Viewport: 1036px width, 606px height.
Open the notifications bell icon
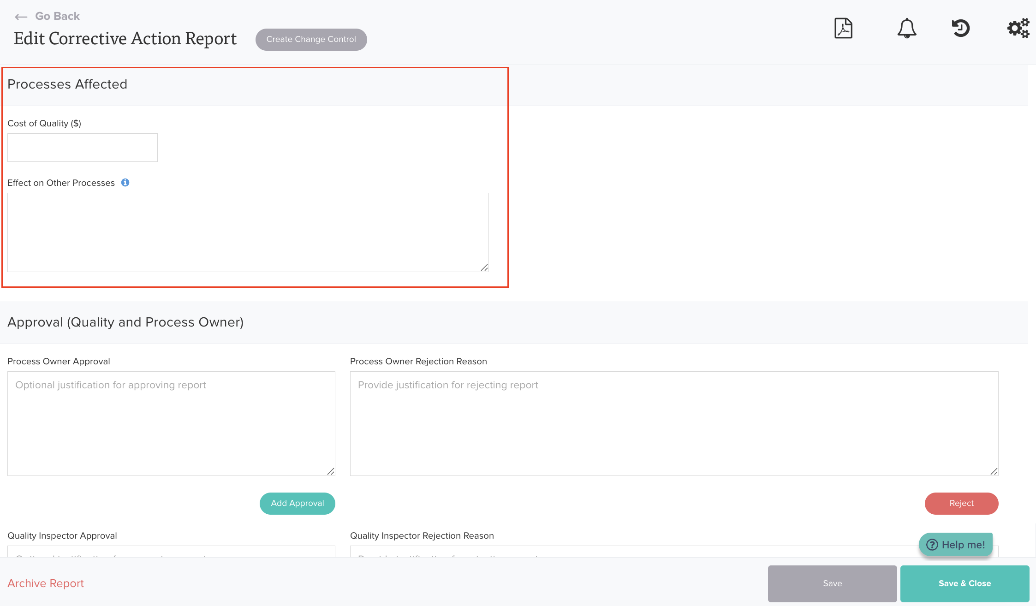click(x=906, y=29)
